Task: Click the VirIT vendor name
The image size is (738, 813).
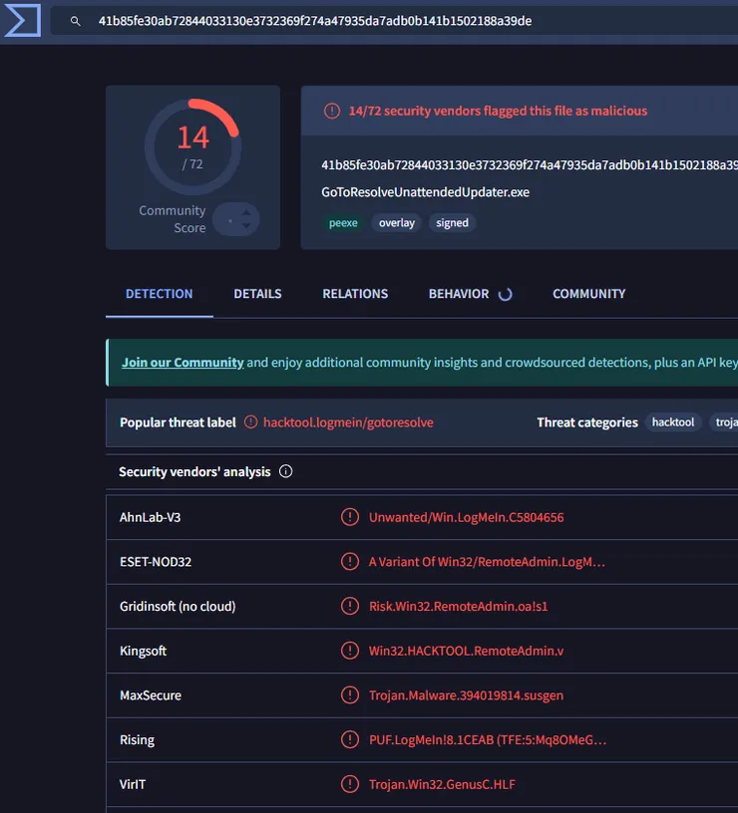Action: click(133, 785)
